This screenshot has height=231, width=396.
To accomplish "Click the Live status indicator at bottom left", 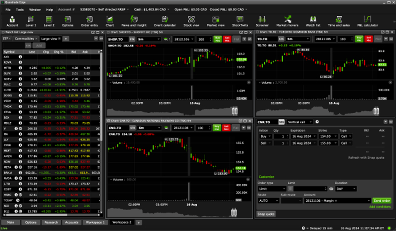I will 3,228.
